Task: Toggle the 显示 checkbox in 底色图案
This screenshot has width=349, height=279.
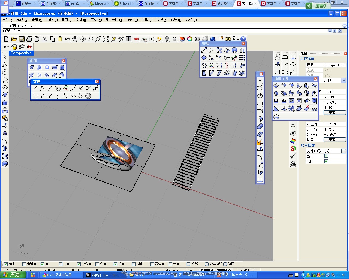Action: point(326,156)
